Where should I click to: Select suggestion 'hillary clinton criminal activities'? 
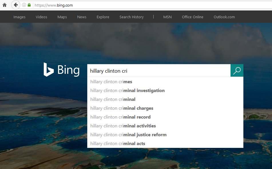pos(165,126)
